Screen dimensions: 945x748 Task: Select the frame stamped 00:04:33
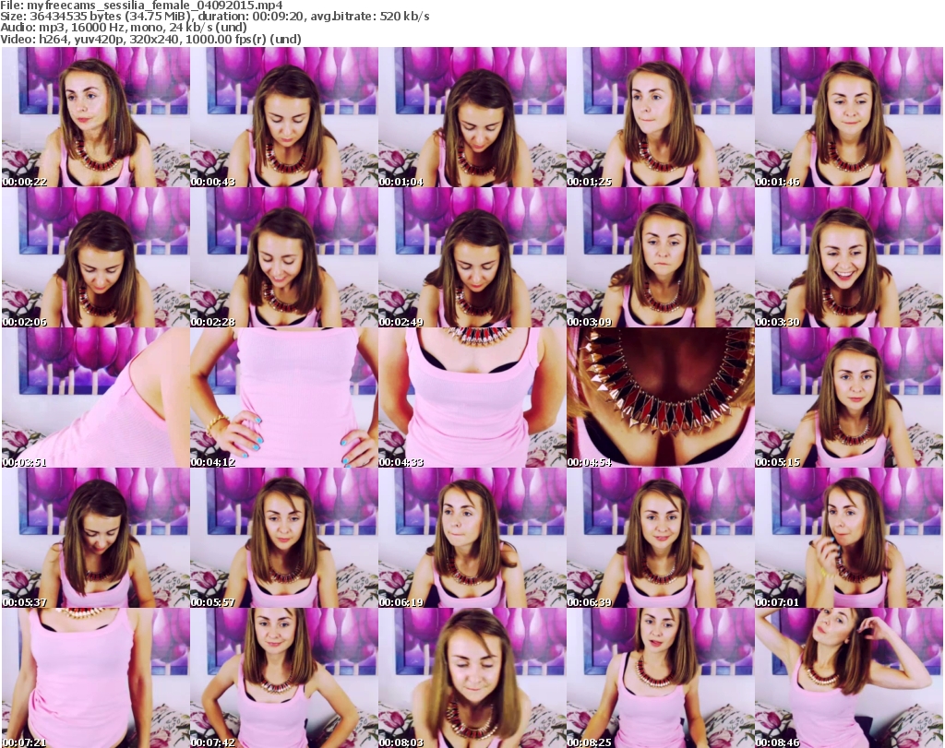point(472,398)
